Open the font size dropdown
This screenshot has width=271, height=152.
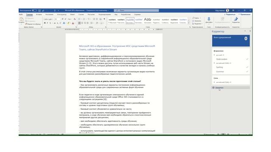60,19
